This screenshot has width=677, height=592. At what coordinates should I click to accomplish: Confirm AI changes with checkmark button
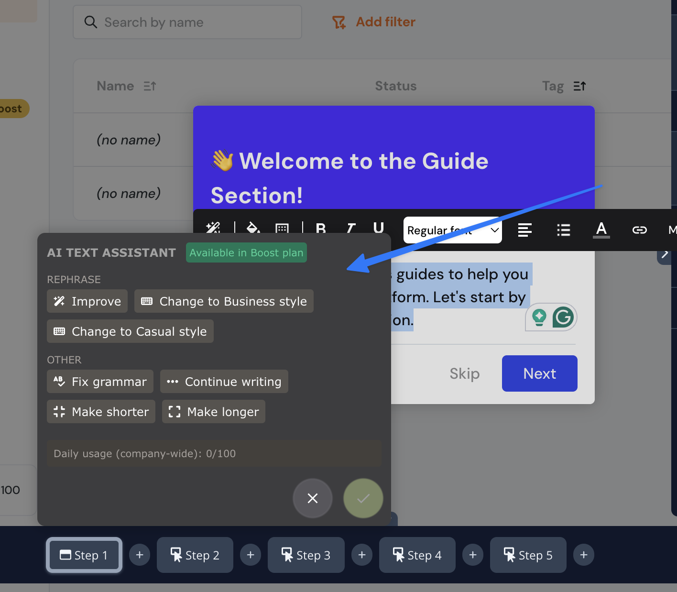pyautogui.click(x=363, y=498)
